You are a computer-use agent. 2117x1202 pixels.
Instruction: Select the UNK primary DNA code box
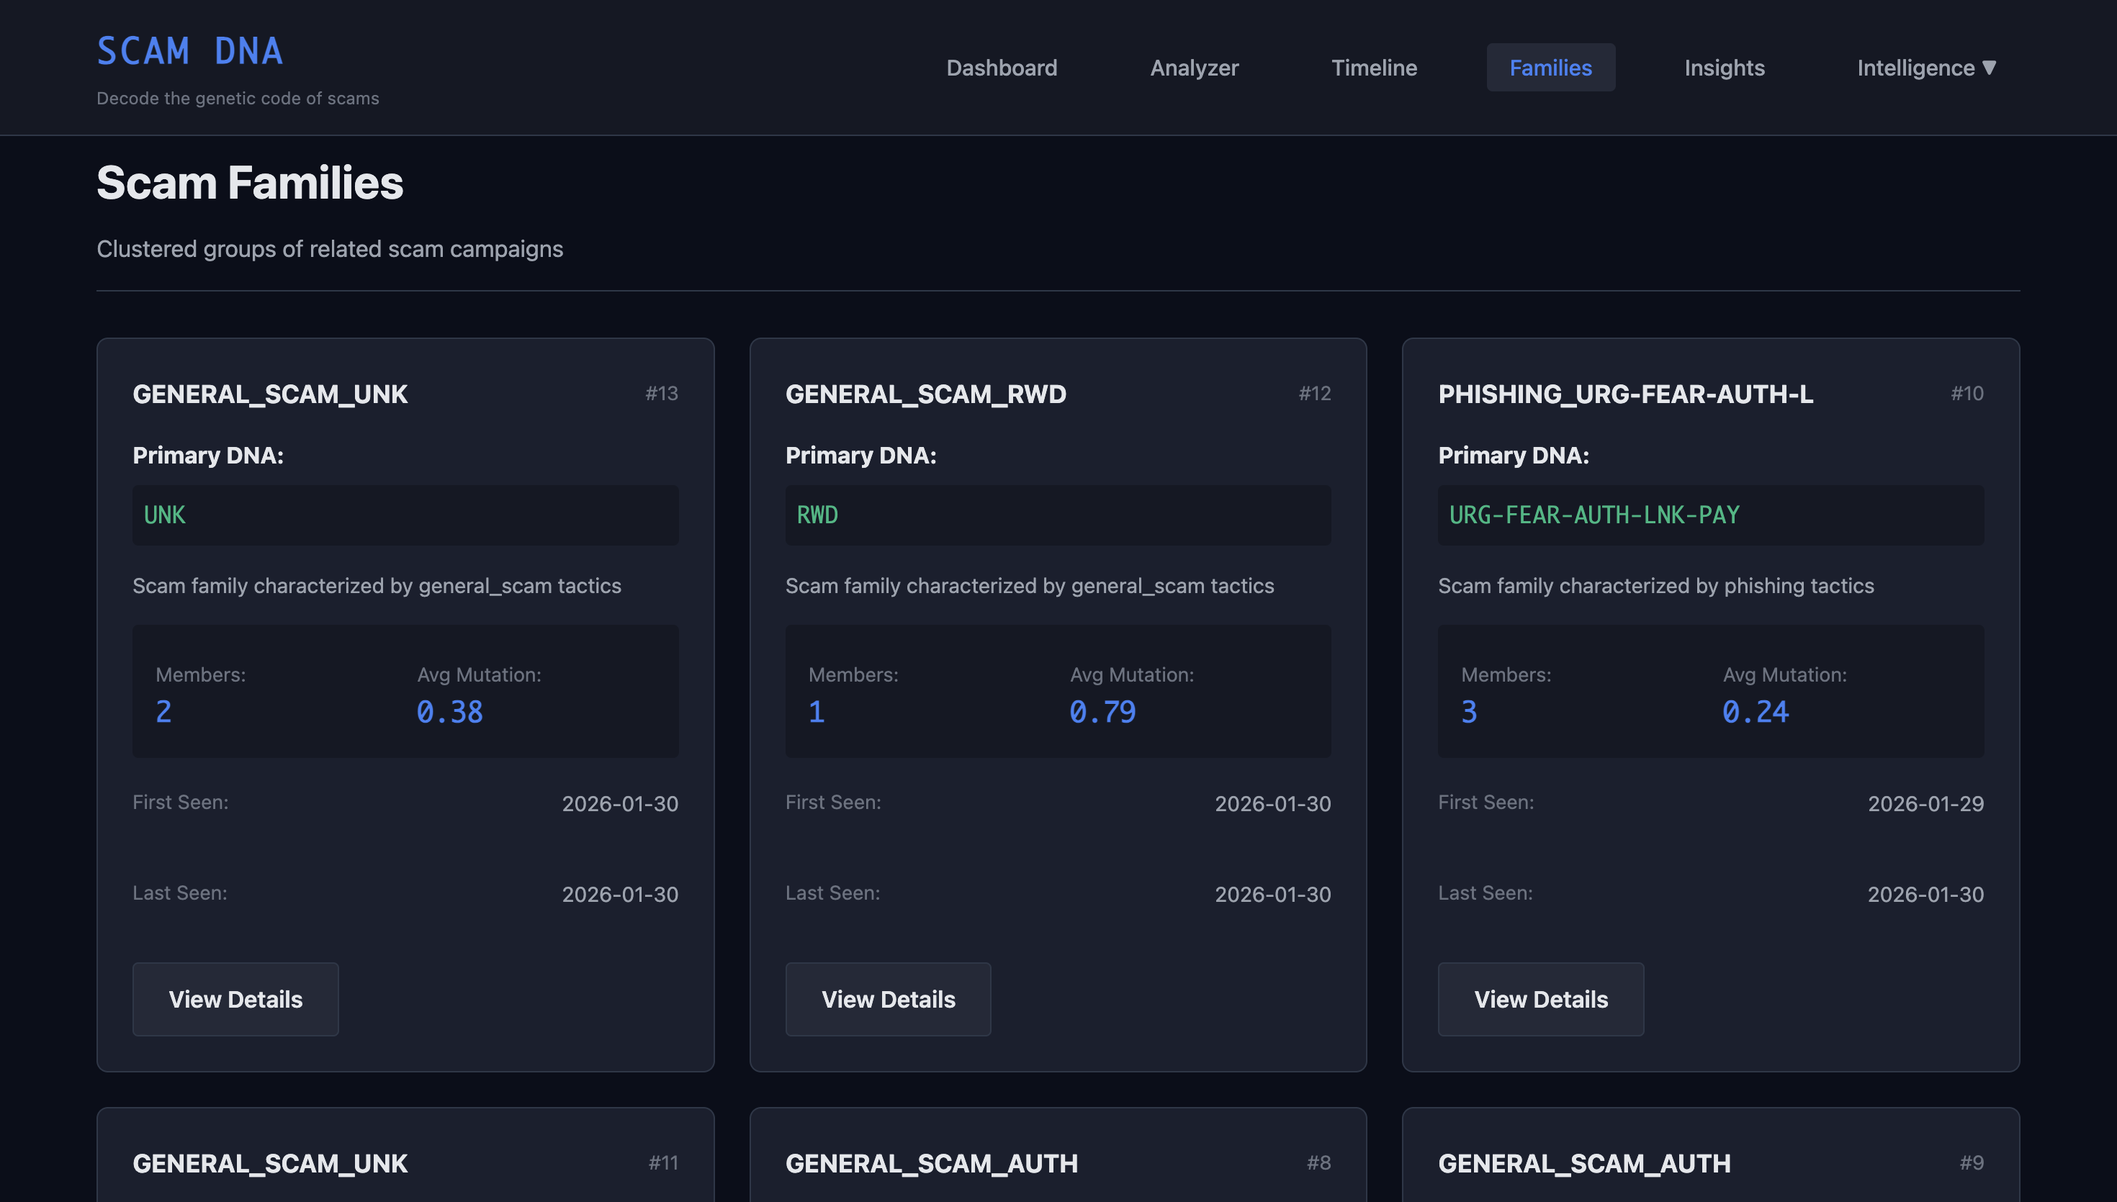pyautogui.click(x=405, y=515)
